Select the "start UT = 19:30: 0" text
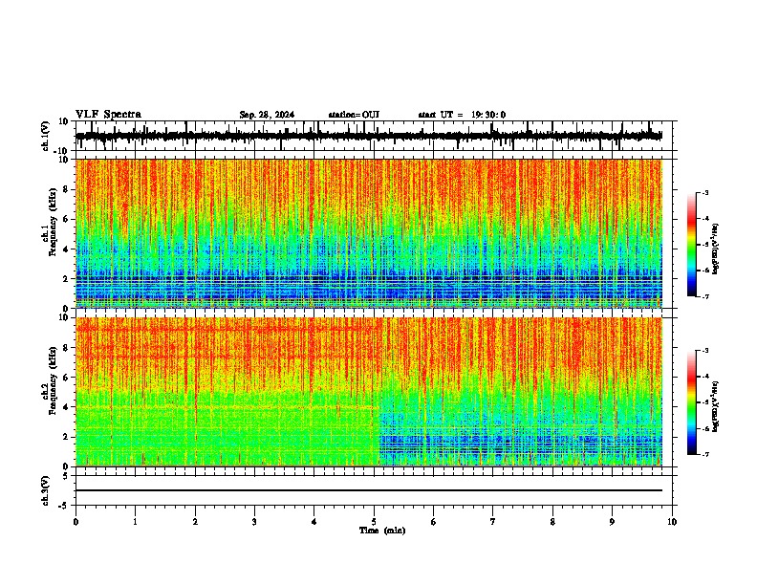The height and width of the screenshot is (585, 757). (x=462, y=115)
